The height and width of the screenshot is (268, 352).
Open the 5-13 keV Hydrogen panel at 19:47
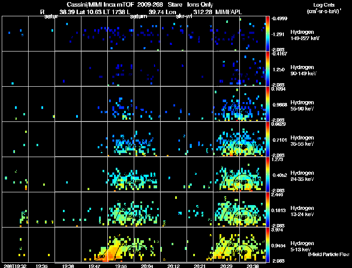tap(94, 245)
